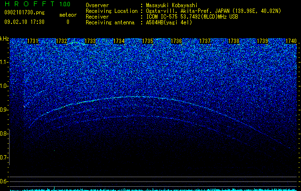Viewport: 301px width, 191px height.
Task: Click the 1736 time marker
Action: pyautogui.click(x=176, y=41)
